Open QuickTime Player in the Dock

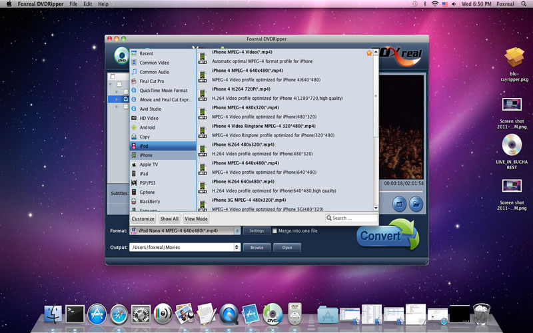click(229, 314)
